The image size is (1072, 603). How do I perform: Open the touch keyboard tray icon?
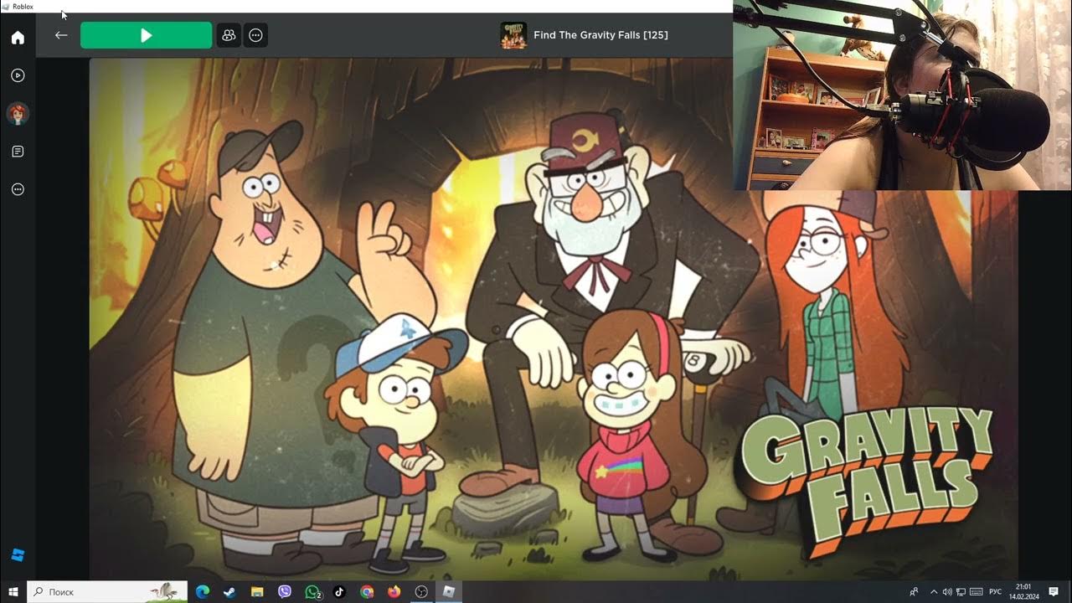pyautogui.click(x=977, y=592)
